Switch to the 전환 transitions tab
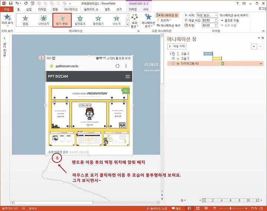 (55, 9)
